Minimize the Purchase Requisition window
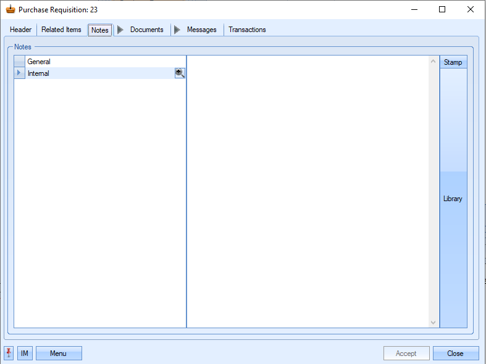The height and width of the screenshot is (364, 486). pyautogui.click(x=414, y=10)
